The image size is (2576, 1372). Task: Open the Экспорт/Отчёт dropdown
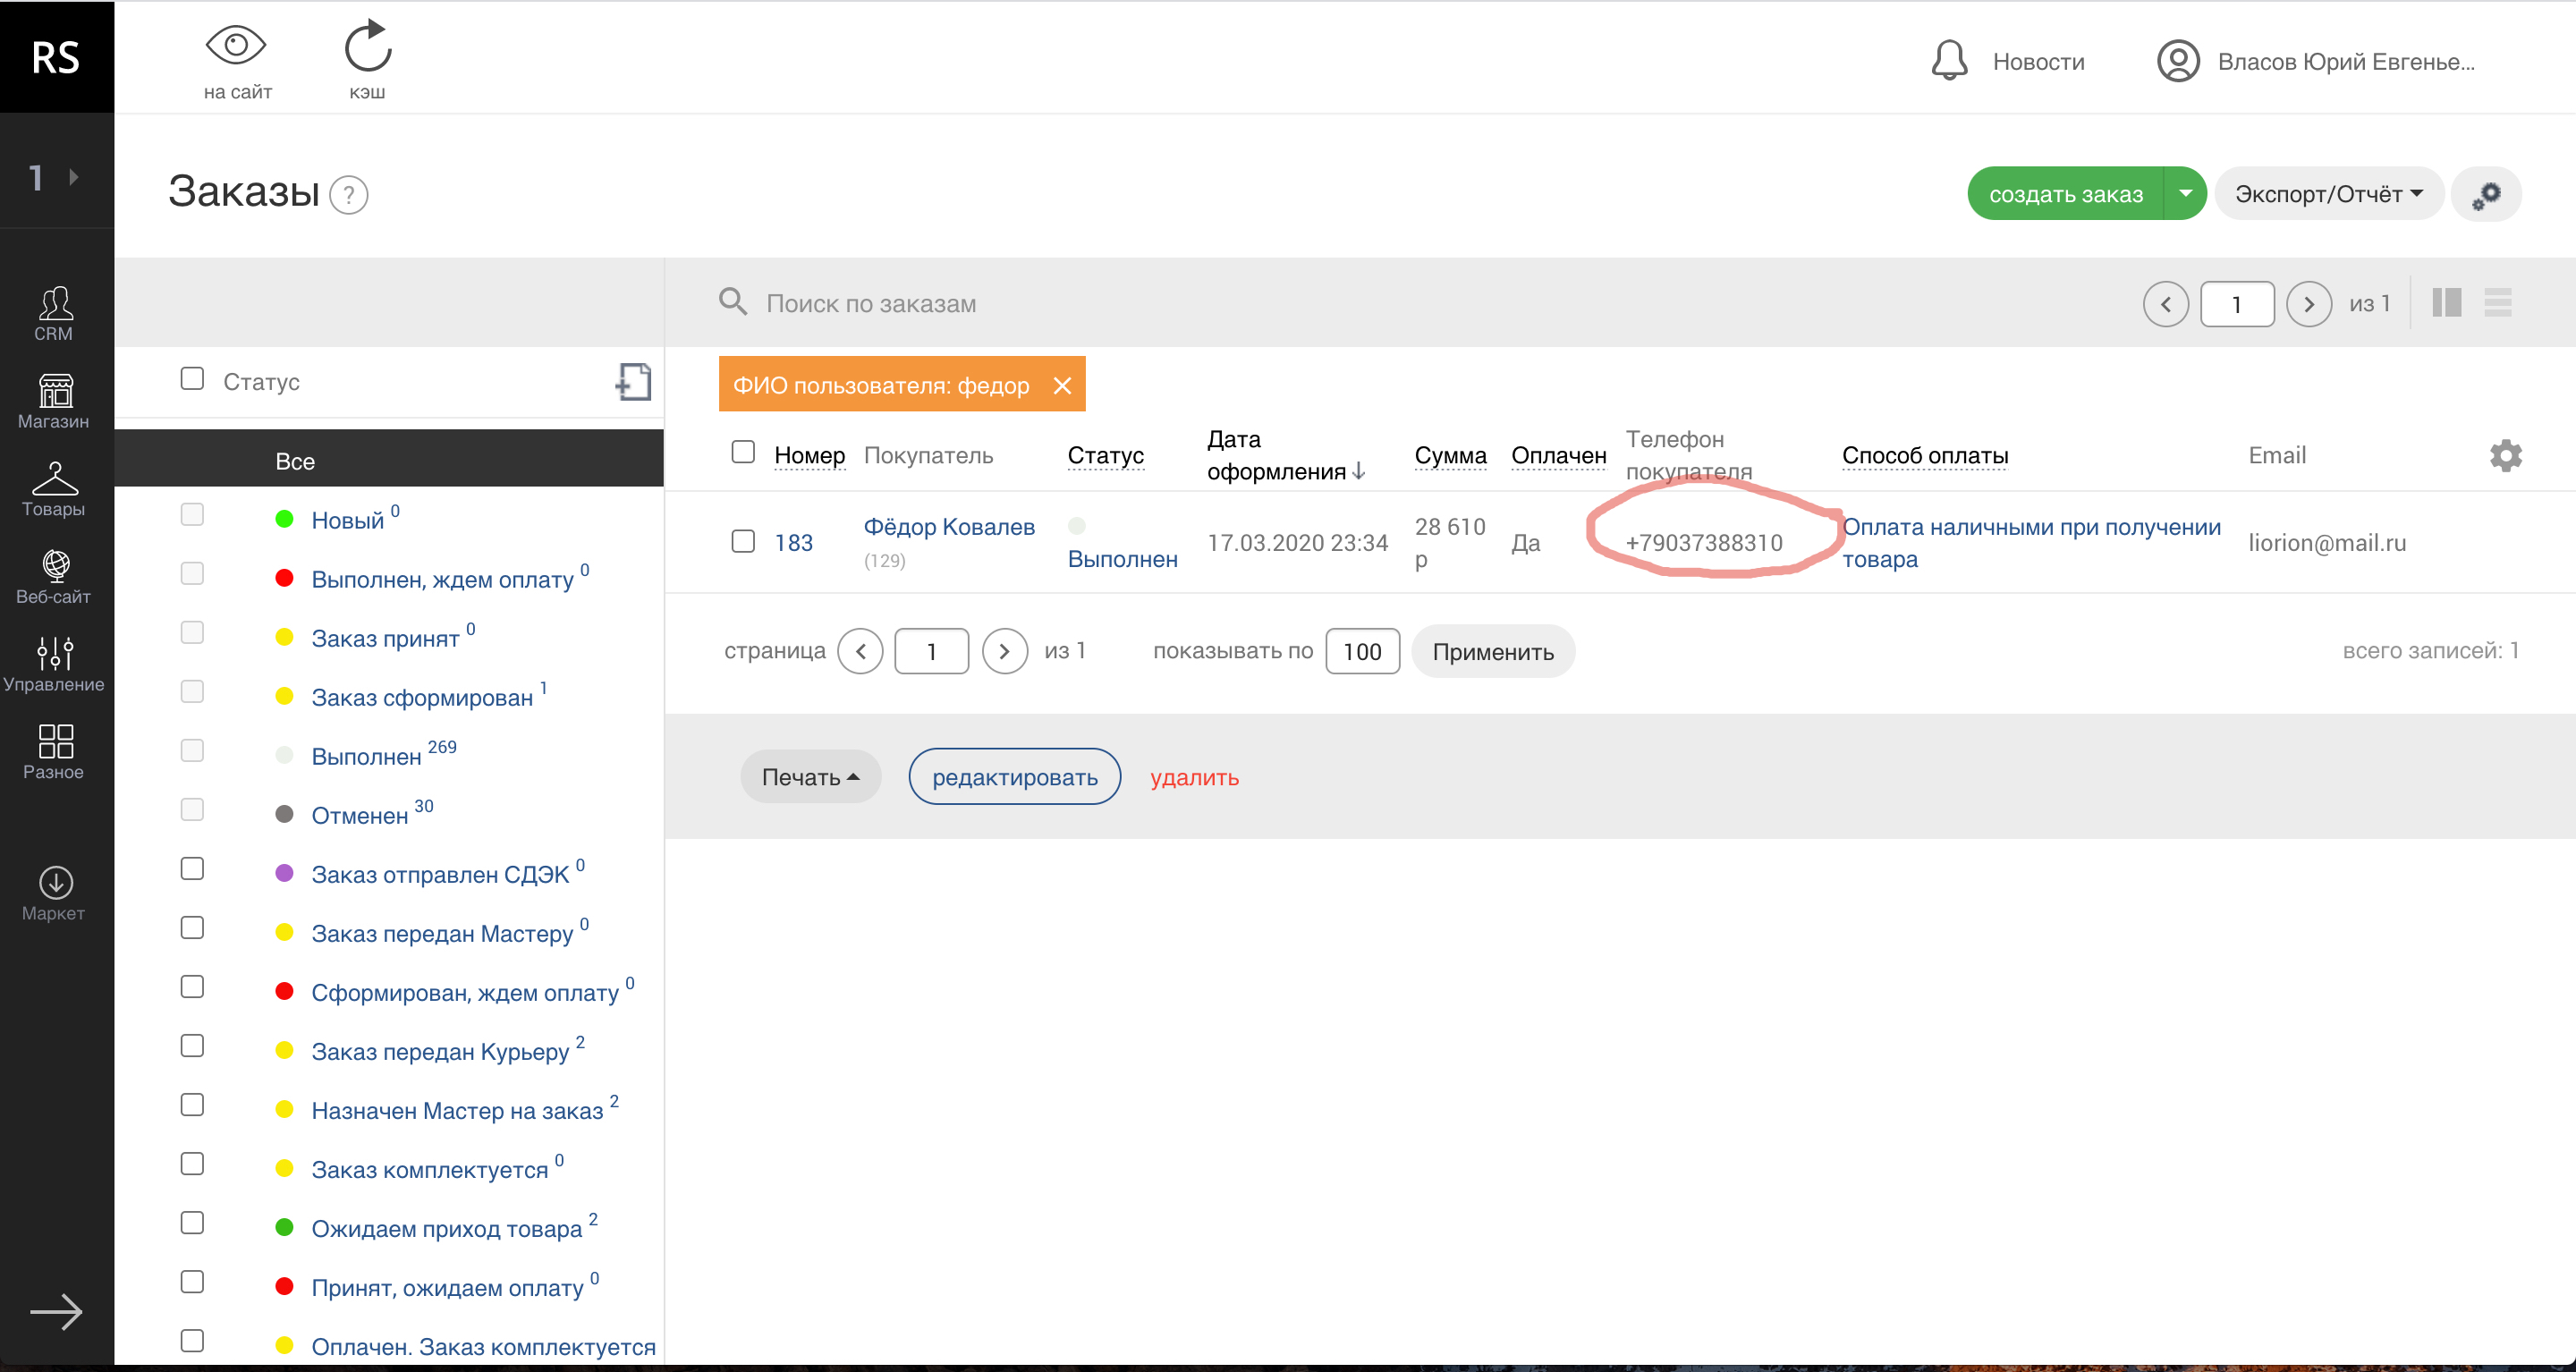[2327, 194]
